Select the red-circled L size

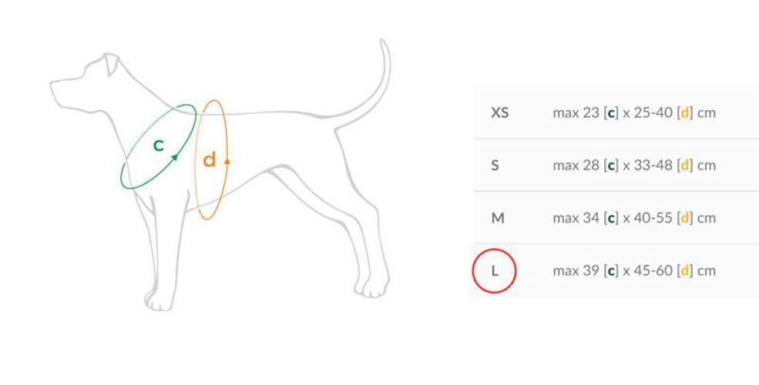click(495, 271)
